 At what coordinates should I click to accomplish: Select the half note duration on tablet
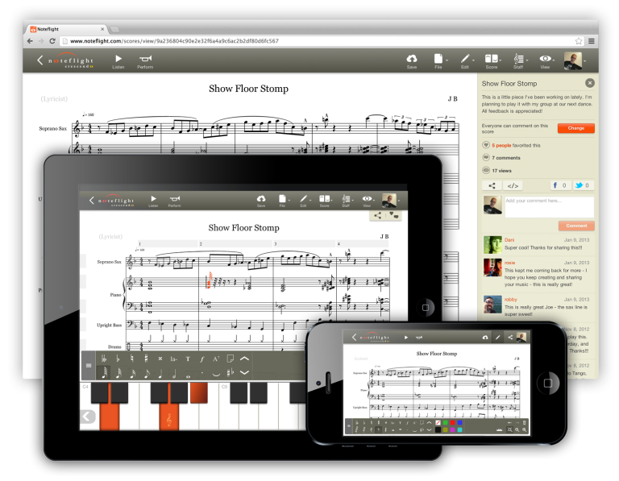[x=174, y=373]
